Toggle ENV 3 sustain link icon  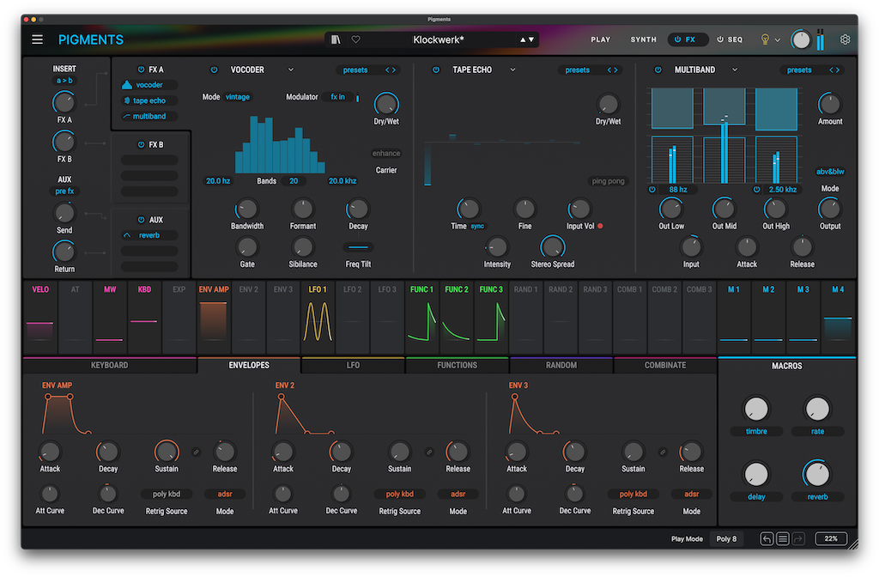pos(663,452)
